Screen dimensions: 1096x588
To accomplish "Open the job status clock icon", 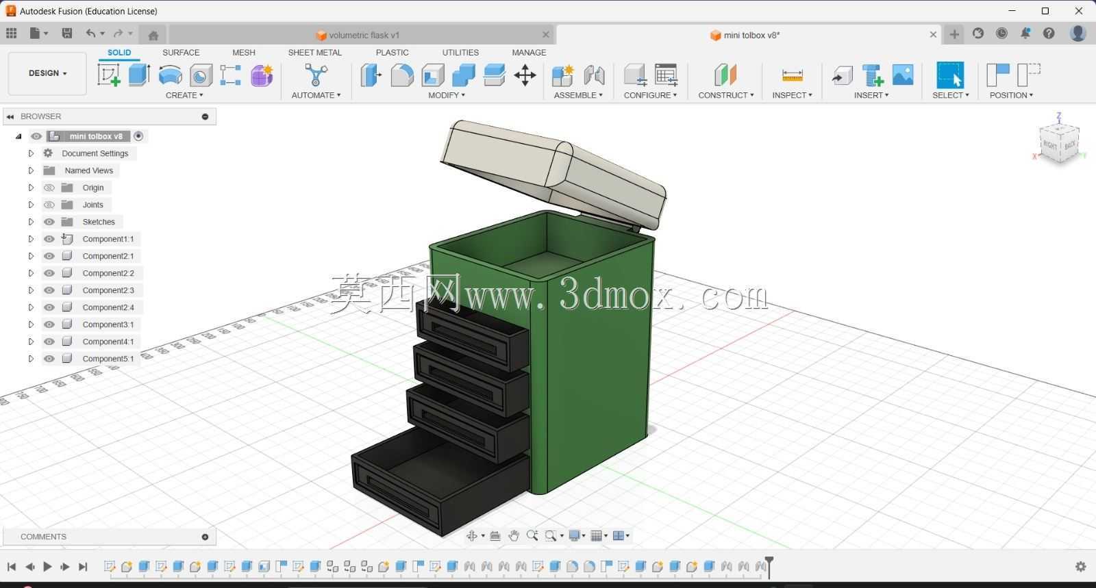I will pos(1001,33).
